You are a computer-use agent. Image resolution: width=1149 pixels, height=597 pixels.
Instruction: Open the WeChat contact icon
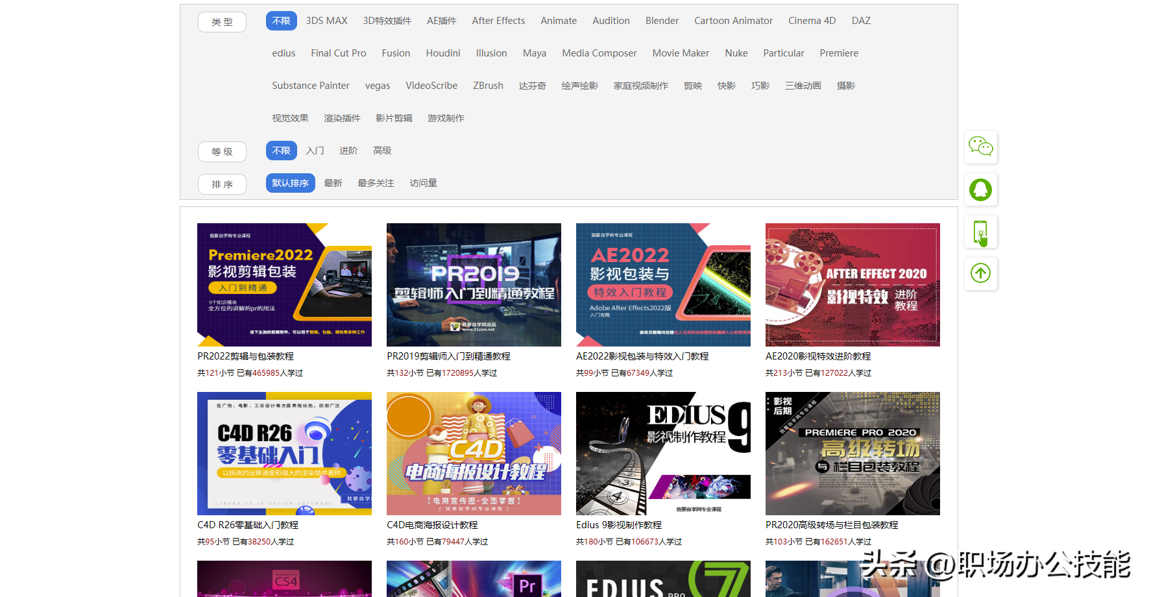980,147
